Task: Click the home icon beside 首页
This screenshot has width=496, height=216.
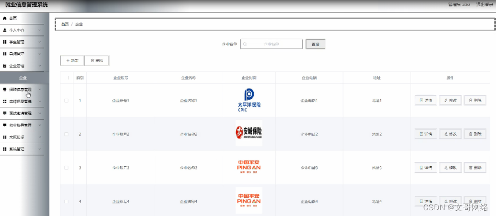Action: pyautogui.click(x=4, y=18)
